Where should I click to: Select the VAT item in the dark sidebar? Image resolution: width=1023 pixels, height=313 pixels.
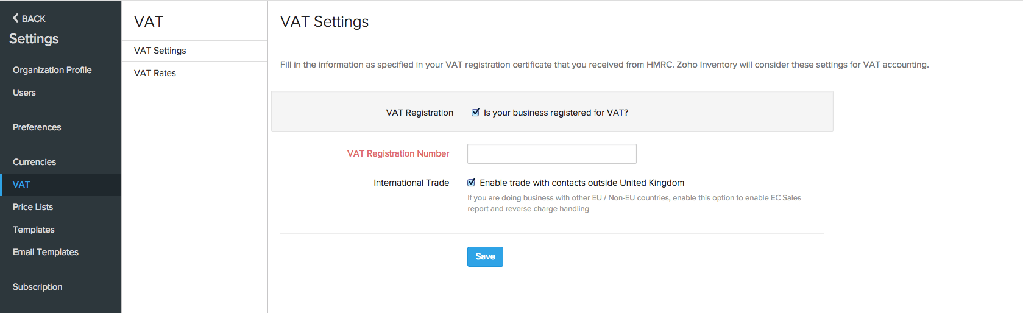pos(21,185)
